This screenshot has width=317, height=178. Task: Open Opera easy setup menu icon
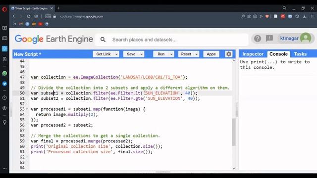pyautogui.click(x=312, y=16)
